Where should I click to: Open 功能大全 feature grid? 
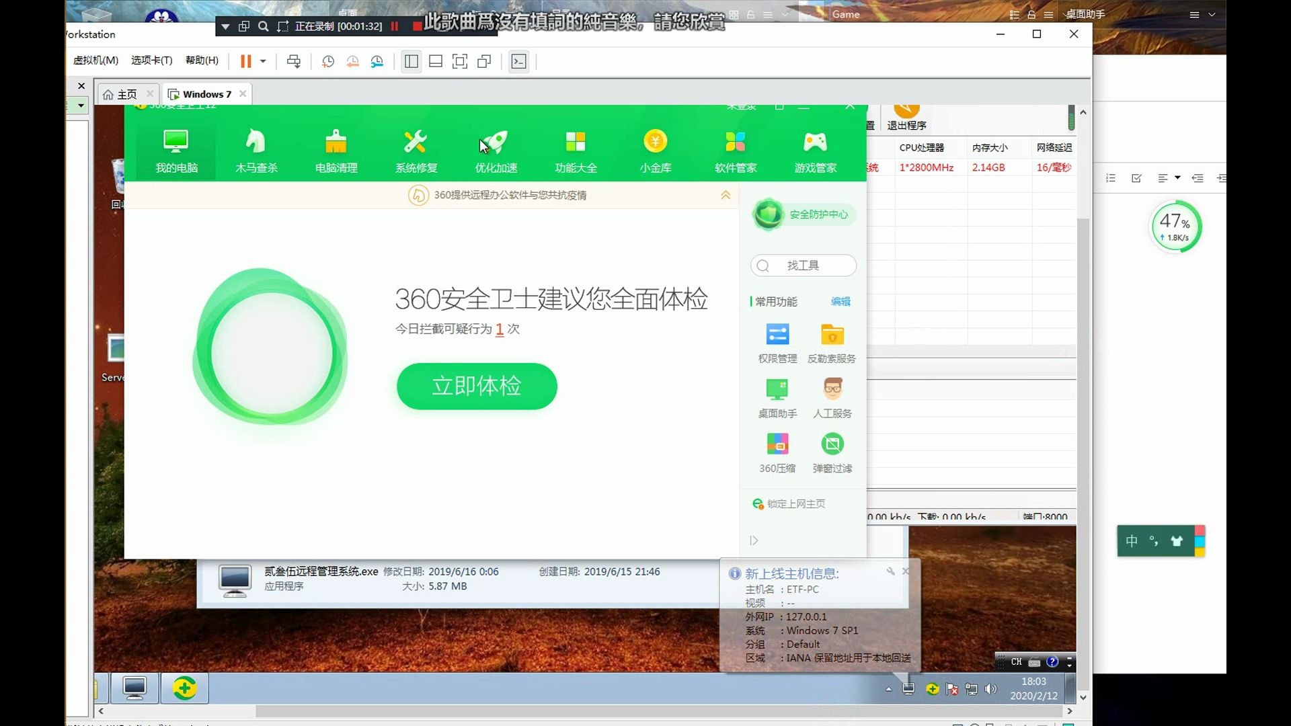tap(576, 151)
